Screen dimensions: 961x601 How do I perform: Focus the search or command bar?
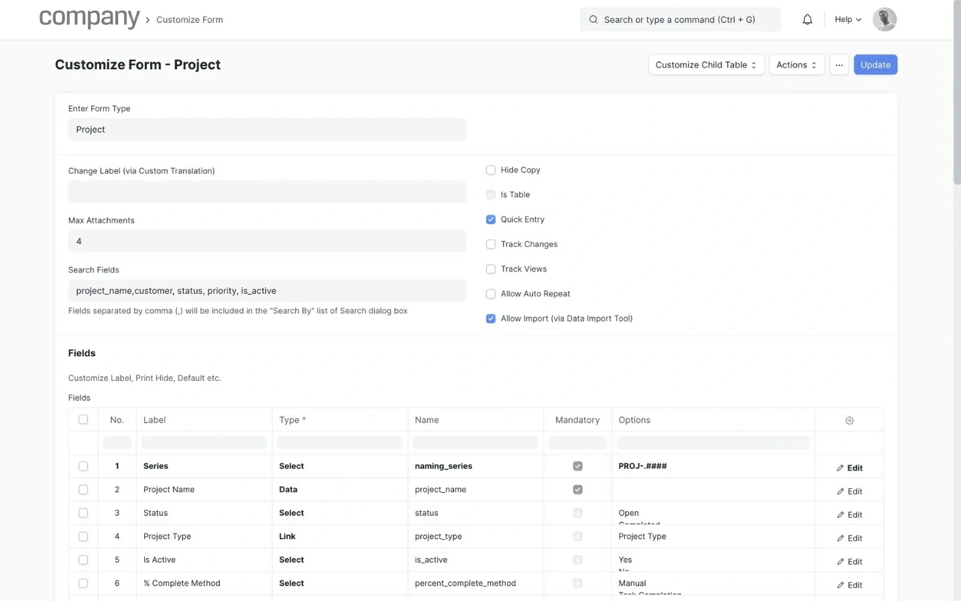[x=679, y=19]
